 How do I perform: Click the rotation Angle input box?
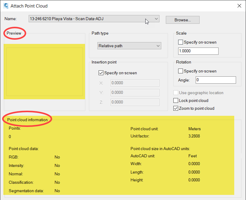coord(216,80)
